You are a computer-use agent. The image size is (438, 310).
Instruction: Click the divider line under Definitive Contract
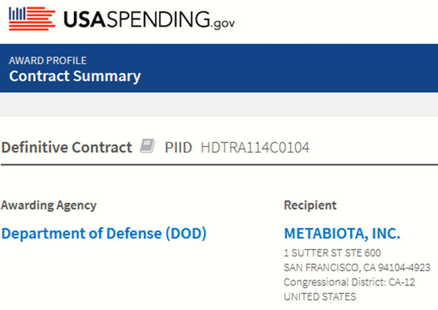pyautogui.click(x=219, y=165)
